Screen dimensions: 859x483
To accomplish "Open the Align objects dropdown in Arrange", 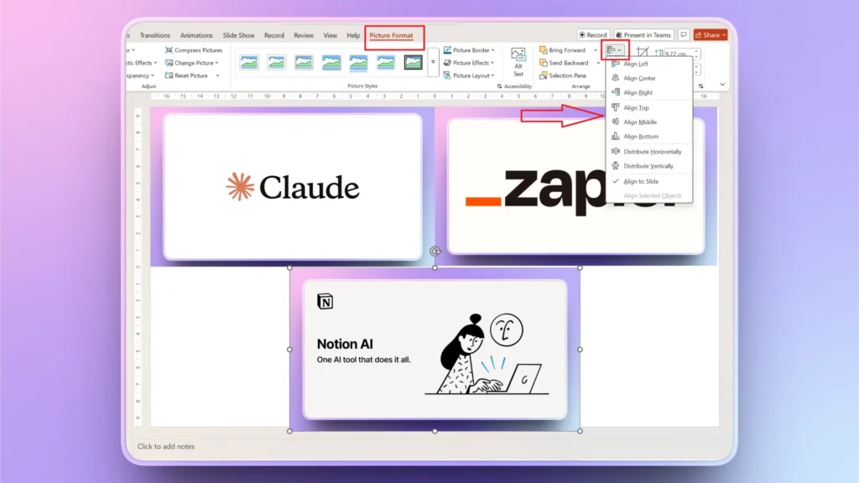I will 614,50.
